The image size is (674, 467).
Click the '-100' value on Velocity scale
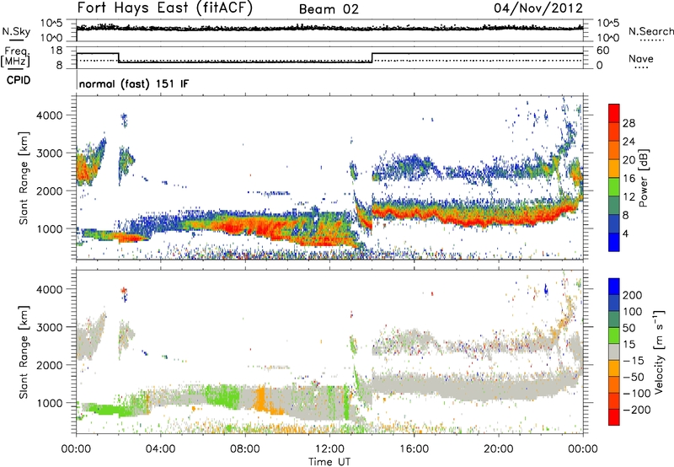click(637, 394)
